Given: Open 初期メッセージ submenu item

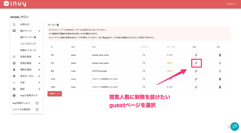Looking at the screenshot, I should coord(28,50).
